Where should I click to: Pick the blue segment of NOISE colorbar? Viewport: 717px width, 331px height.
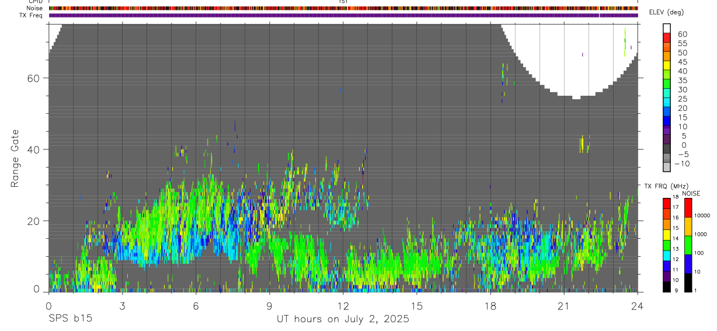pos(688,263)
